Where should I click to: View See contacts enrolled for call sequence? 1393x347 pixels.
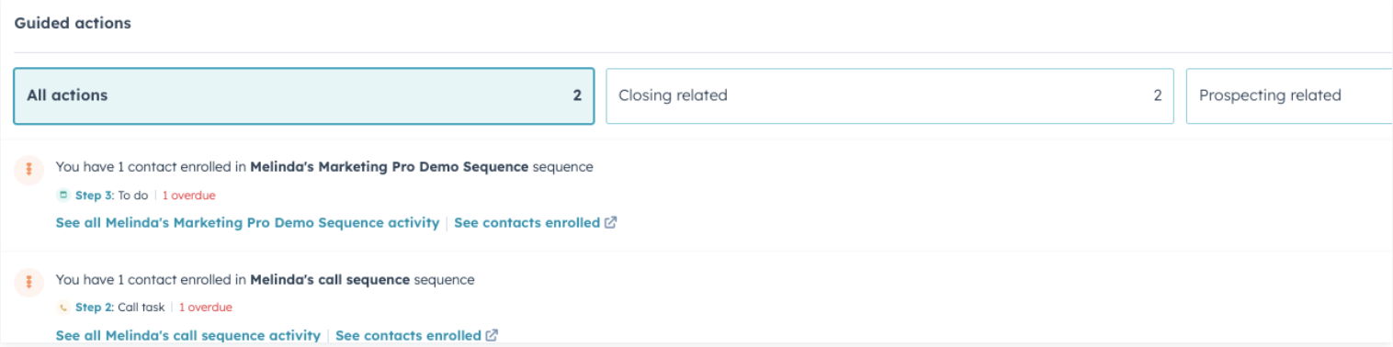[x=408, y=336]
